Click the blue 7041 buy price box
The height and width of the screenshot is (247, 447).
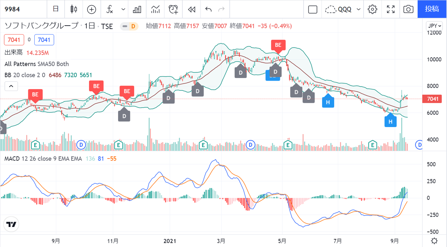pyautogui.click(x=44, y=40)
